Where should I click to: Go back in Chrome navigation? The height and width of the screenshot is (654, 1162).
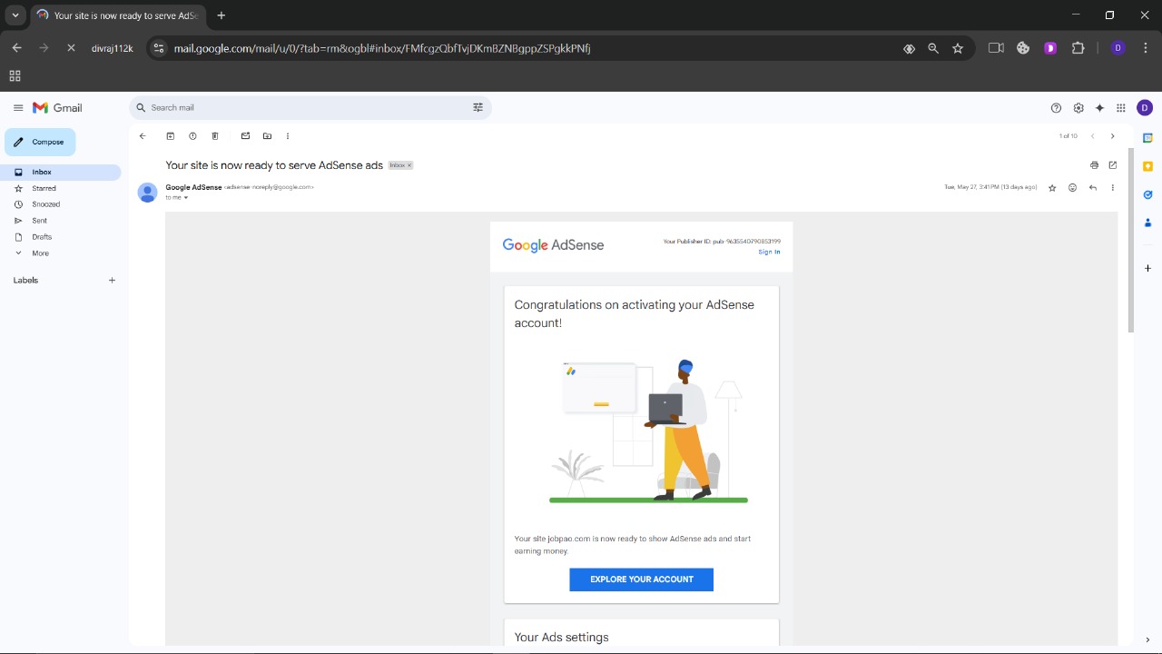coord(16,48)
